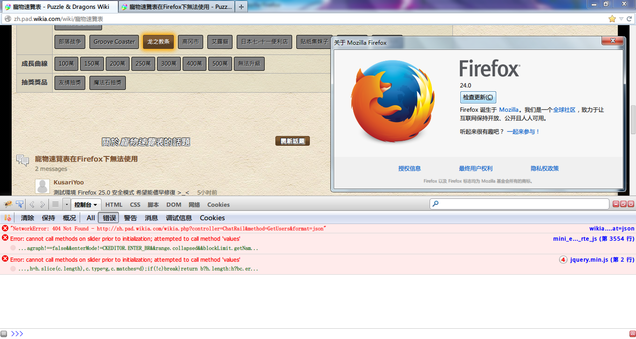Switch console filter to All
636x339 pixels.
click(x=90, y=218)
